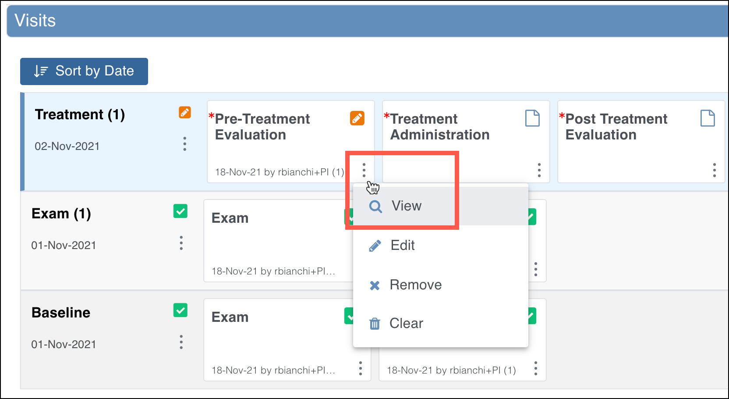Select Clear from the context menu
Viewport: 729px width, 399px height.
(406, 324)
